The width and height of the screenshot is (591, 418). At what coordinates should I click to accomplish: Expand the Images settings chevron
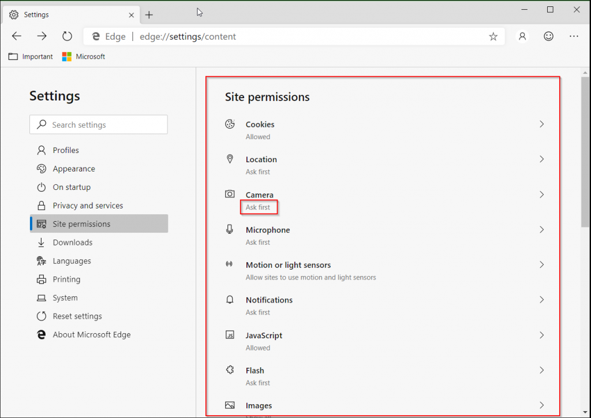[541, 405]
